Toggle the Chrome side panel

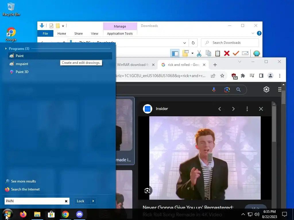(x=261, y=76)
